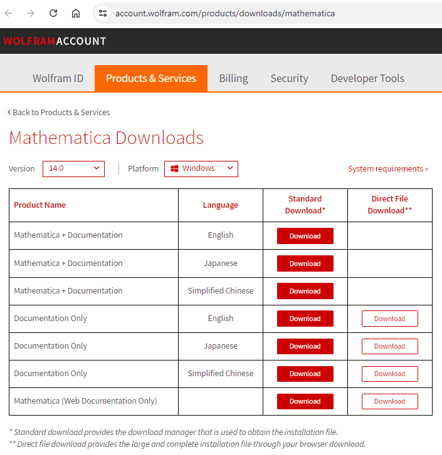
Task: Direct File Download Mathematica Web Documentation Only
Action: tap(390, 401)
